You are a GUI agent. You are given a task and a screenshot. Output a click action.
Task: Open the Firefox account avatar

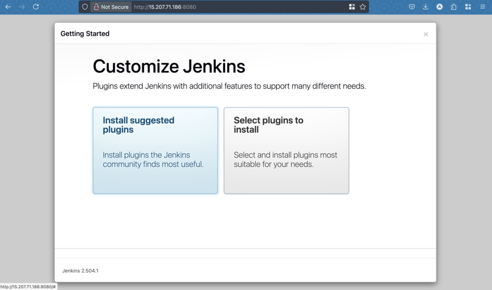point(440,7)
